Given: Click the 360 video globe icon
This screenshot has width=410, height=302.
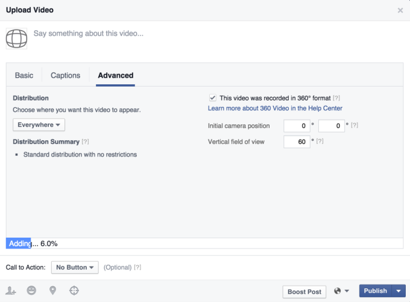Looking at the screenshot, I should [x=16, y=38].
